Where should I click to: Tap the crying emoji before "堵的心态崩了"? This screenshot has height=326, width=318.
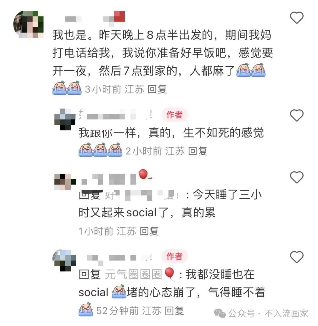tap(119, 292)
